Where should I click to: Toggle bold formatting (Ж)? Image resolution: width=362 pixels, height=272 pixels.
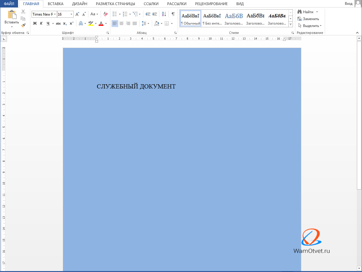35,23
